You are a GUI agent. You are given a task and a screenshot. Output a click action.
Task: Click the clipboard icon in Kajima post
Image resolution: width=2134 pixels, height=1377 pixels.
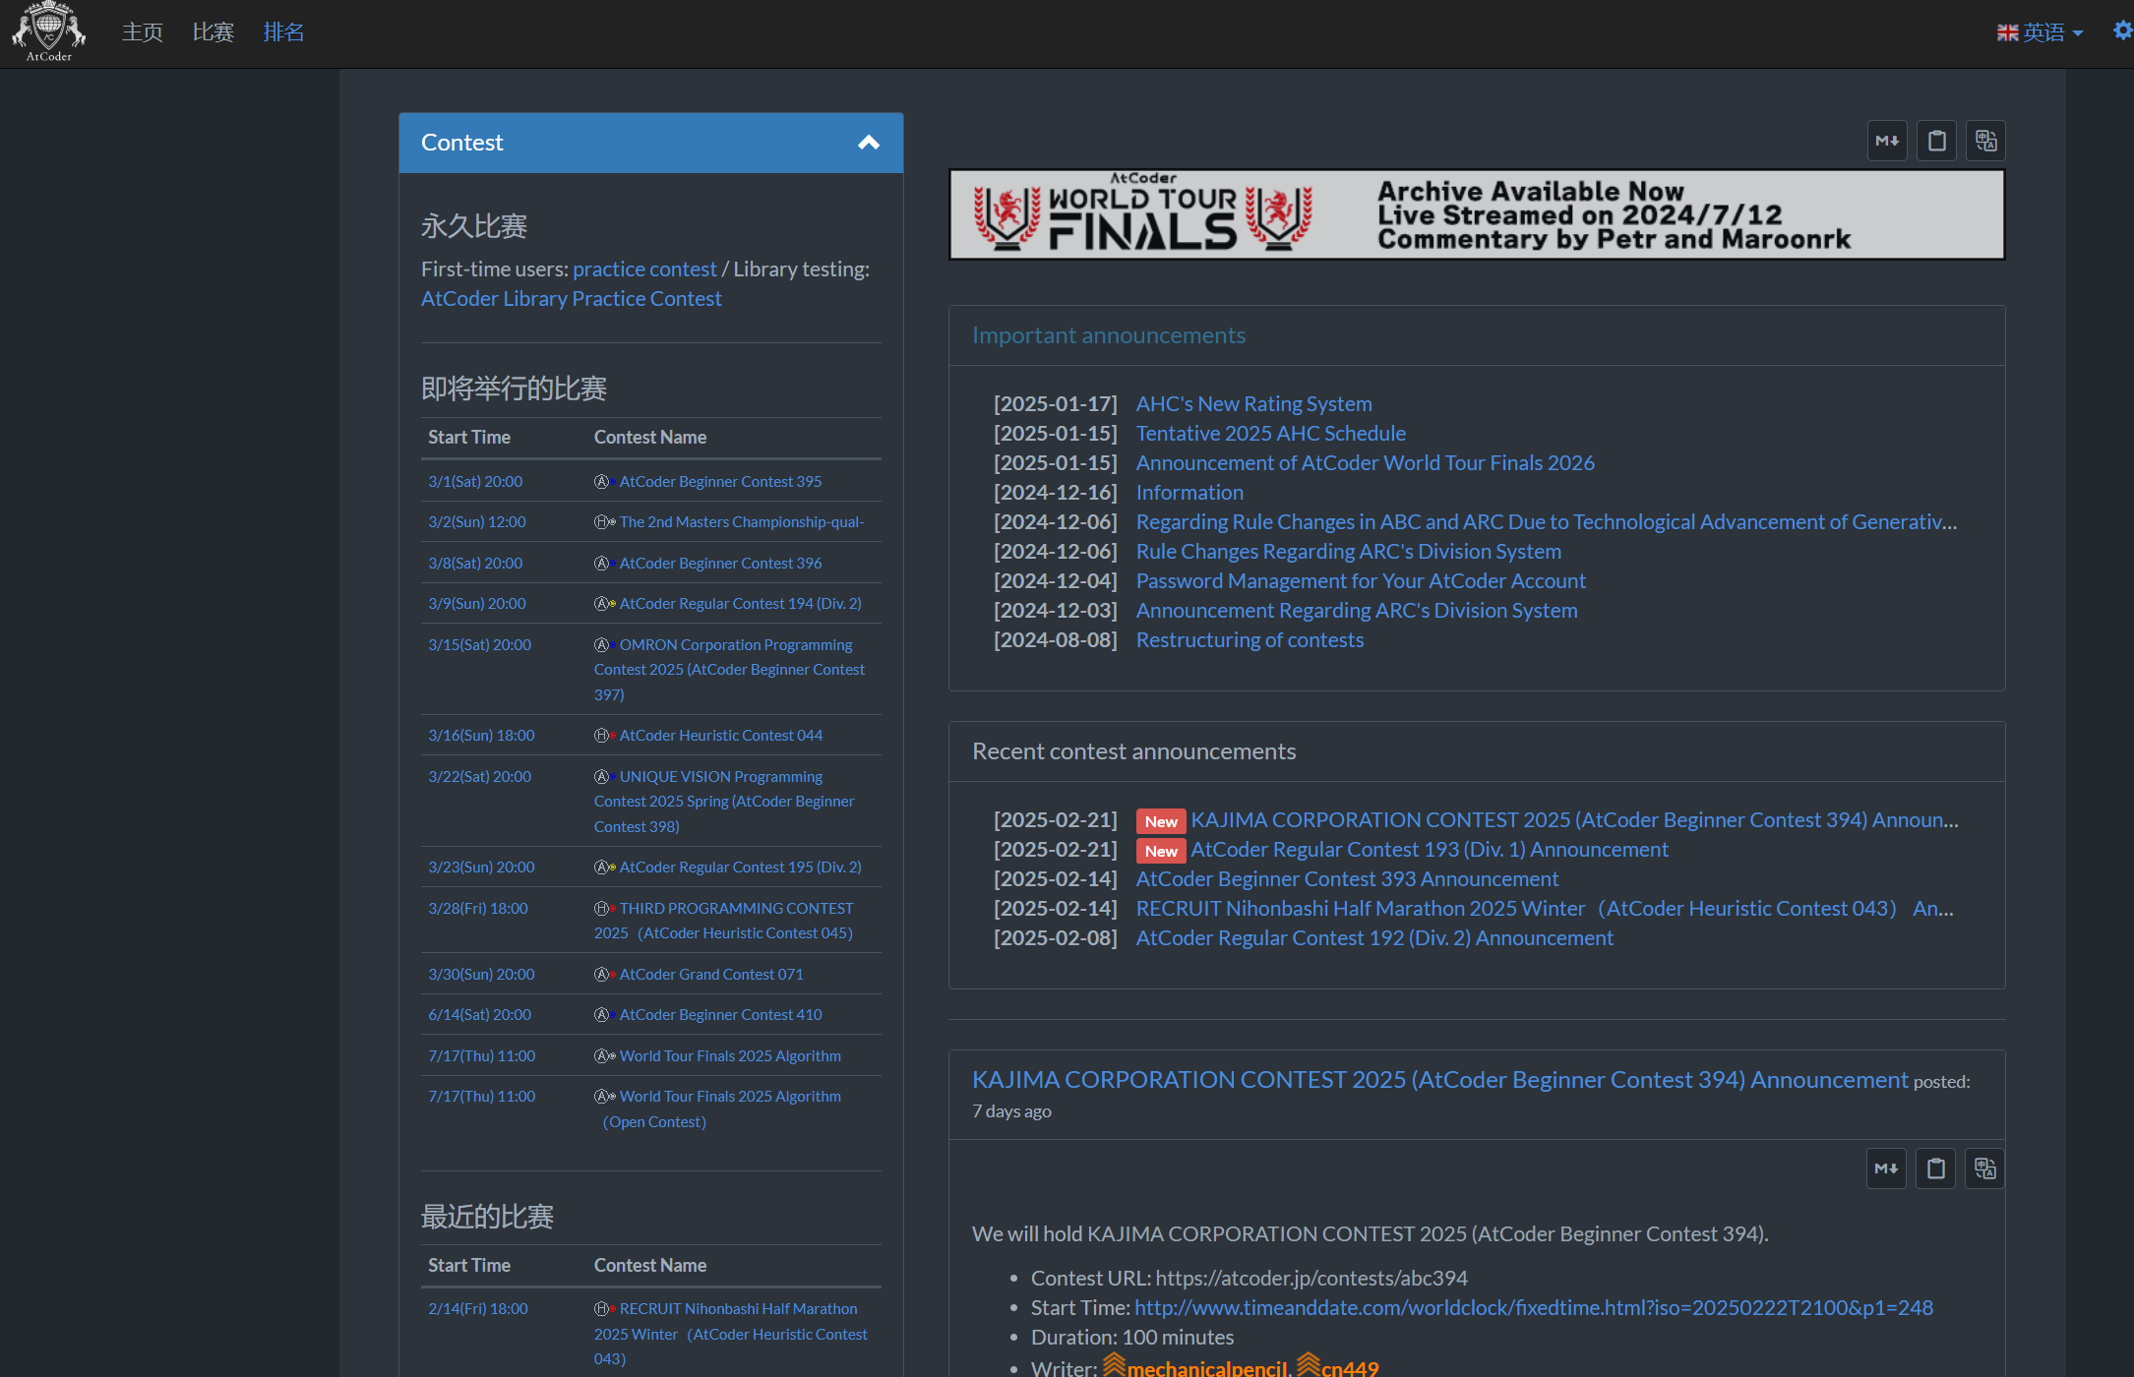tap(1935, 1168)
